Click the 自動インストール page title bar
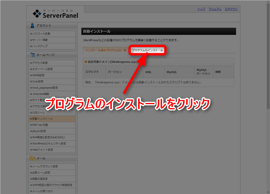Image resolution: width=270 pixels, height=194 pixels. (158, 31)
